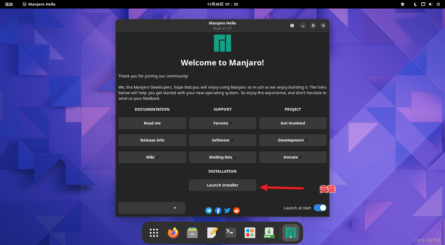
Task: Click the 'Welcome to Manjaro!' heading
Action: click(x=222, y=63)
